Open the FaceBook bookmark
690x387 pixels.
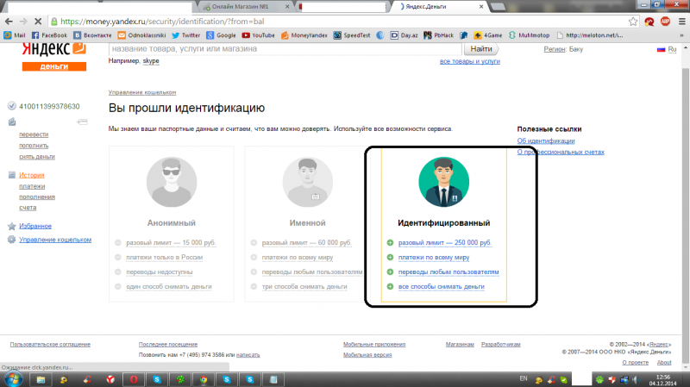point(49,35)
